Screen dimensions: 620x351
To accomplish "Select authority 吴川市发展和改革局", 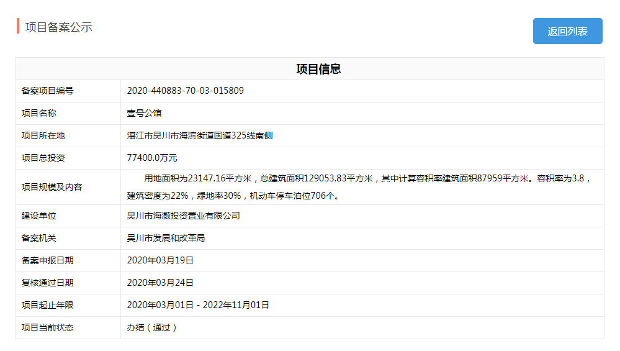I will point(166,238).
